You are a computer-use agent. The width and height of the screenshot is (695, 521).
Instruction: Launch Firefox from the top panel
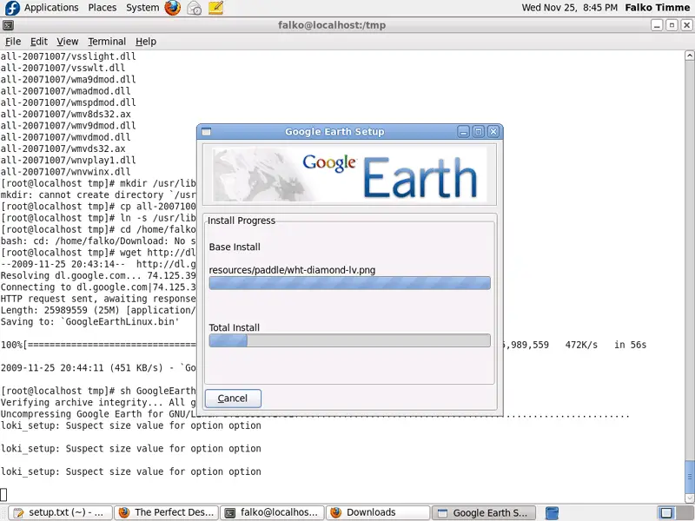172,8
